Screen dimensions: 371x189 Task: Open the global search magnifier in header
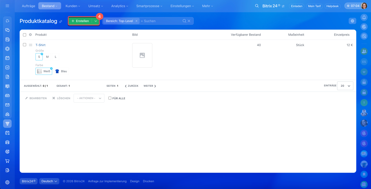pos(257,6)
